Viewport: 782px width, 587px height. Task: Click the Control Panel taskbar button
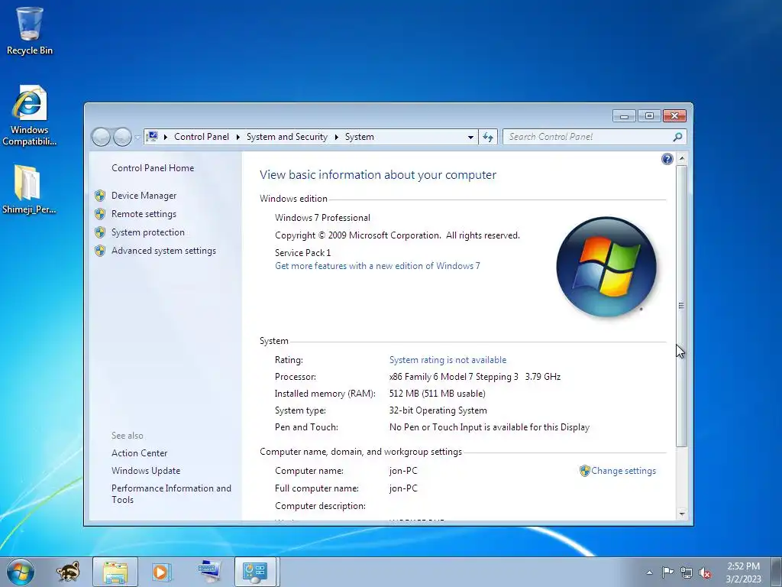[x=255, y=572]
